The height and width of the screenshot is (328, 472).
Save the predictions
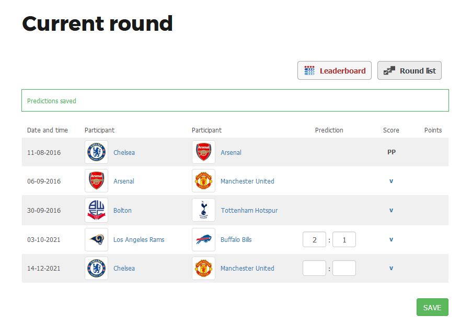point(432,307)
